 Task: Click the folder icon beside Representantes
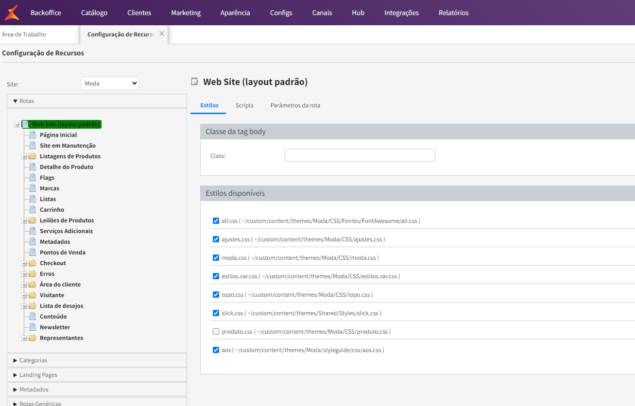[33, 338]
